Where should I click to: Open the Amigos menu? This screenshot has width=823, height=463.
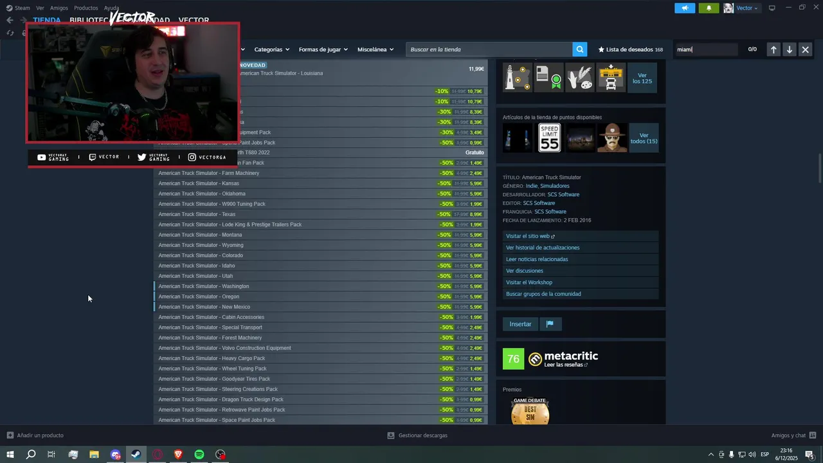tap(59, 8)
